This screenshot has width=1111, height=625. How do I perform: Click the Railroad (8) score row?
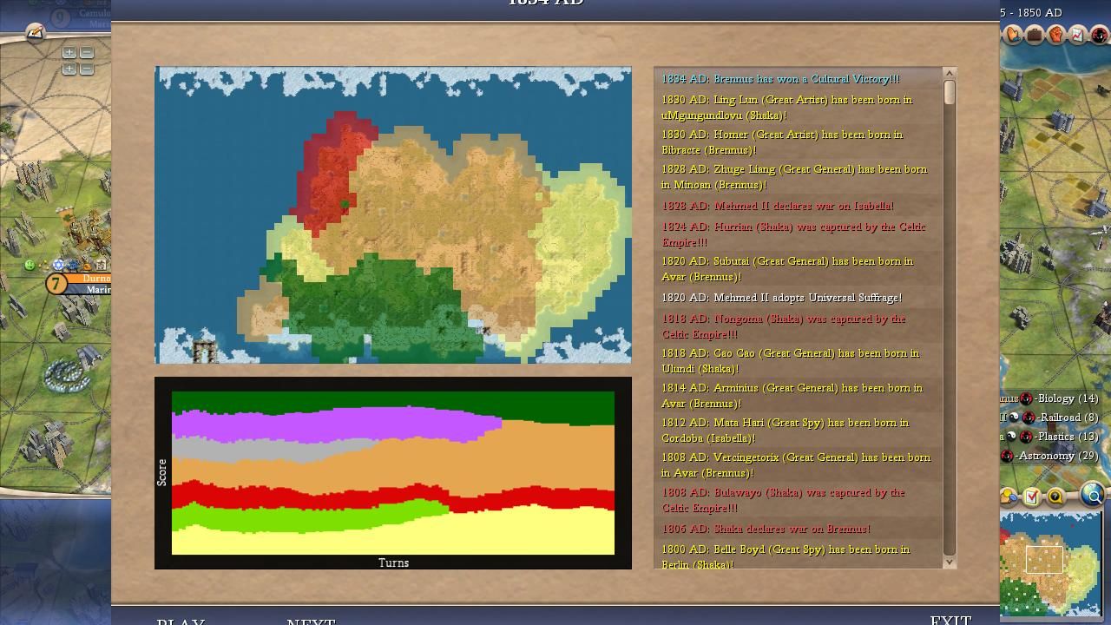tap(1050, 418)
